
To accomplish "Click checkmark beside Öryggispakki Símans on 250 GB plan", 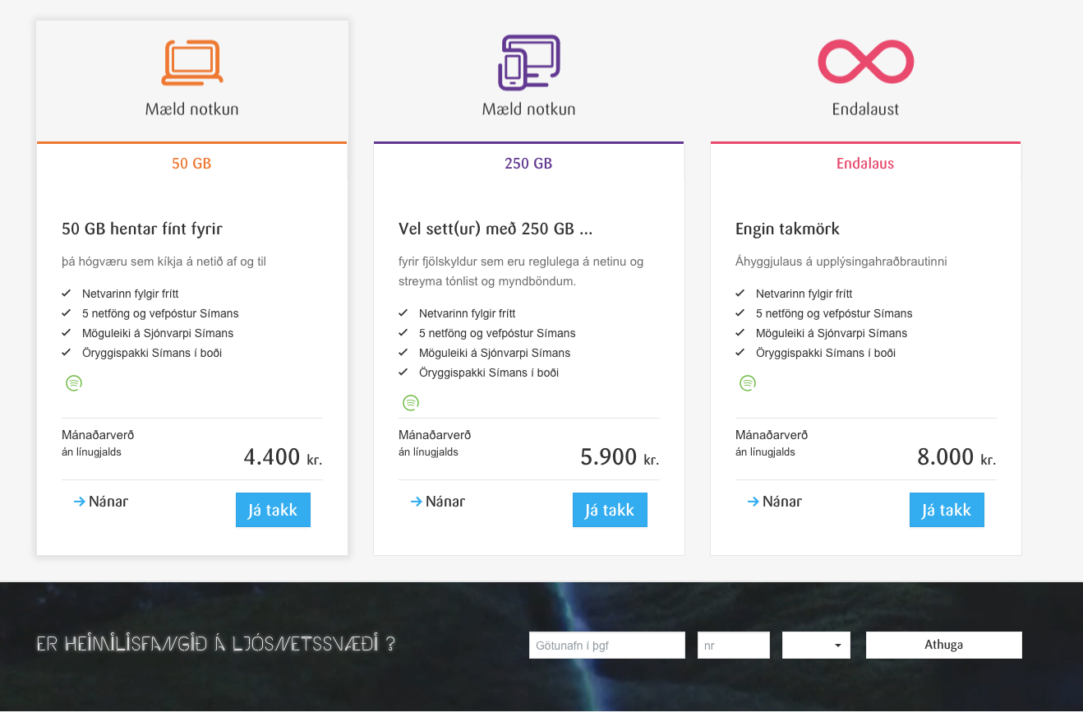I will pos(403,372).
